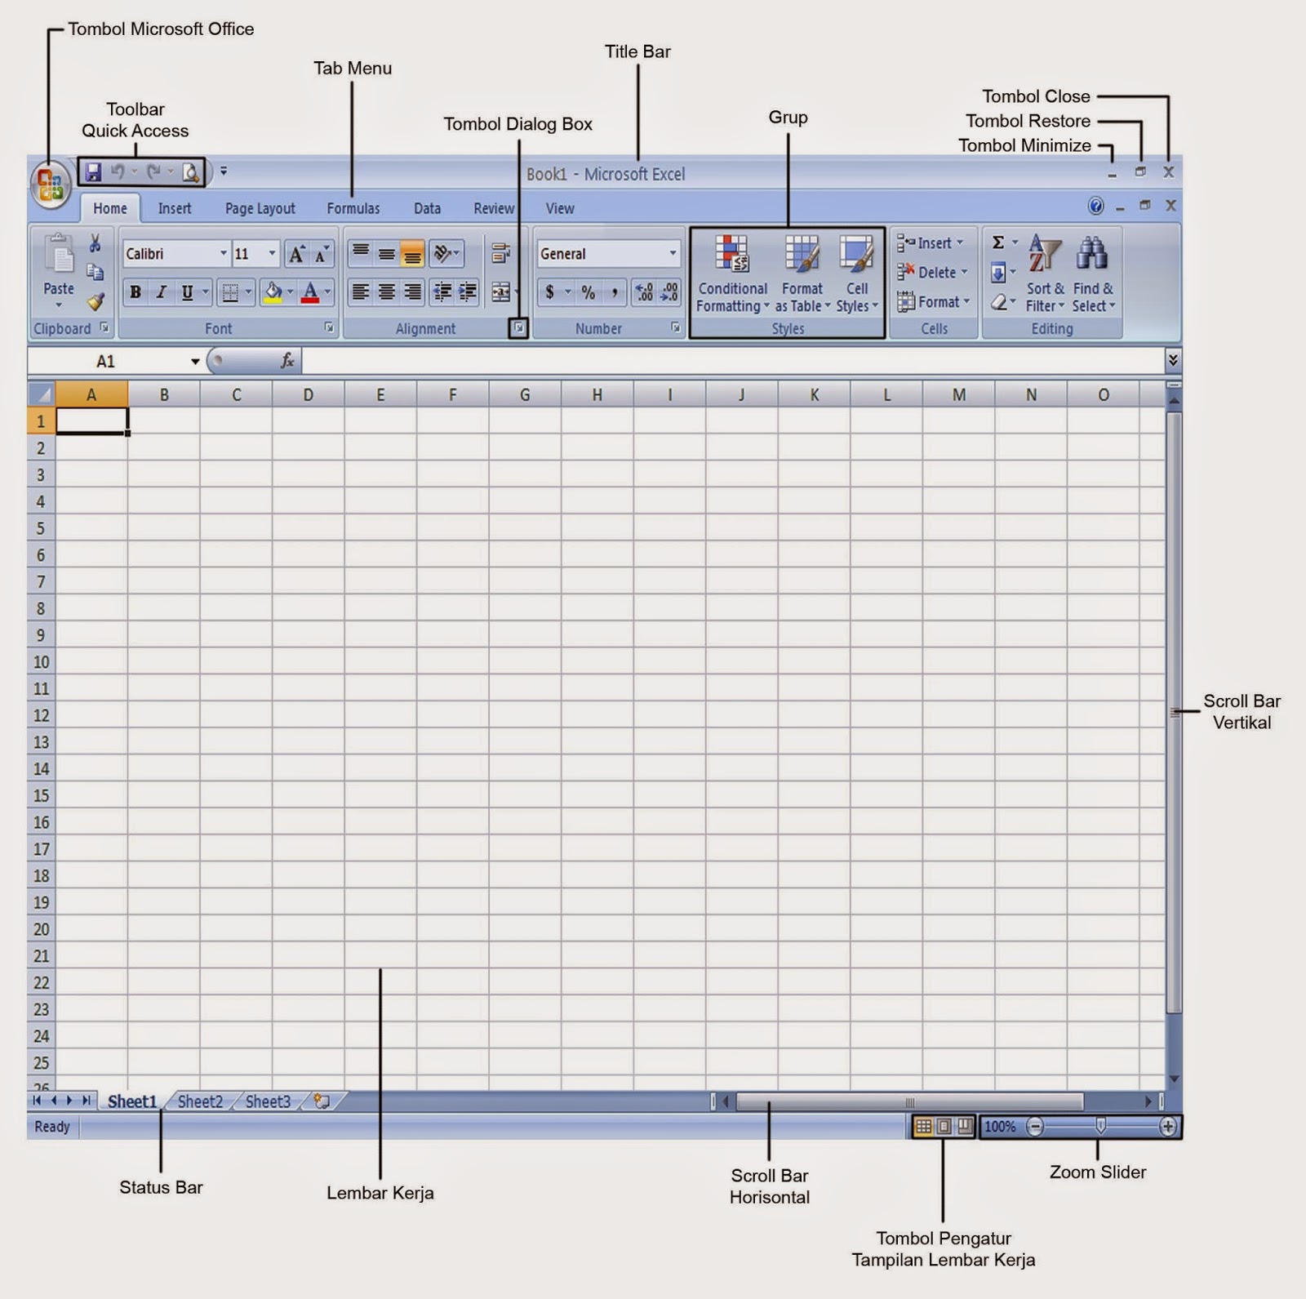
Task: Open the Sheet2 worksheet tab
Action: [x=200, y=1101]
